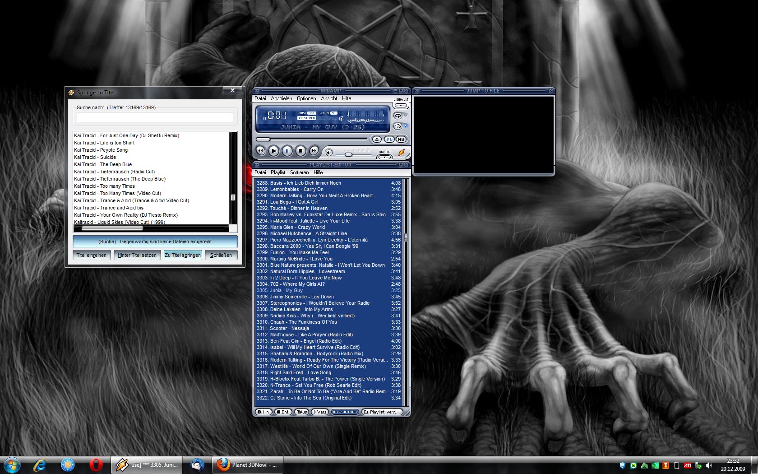Click the Springe zu Titel vertical scrollbar
The height and width of the screenshot is (474, 758).
[233, 178]
